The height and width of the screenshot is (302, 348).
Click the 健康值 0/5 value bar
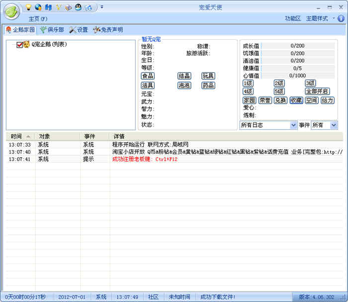298,68
